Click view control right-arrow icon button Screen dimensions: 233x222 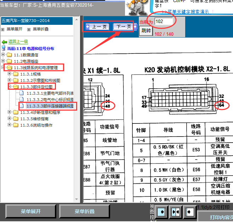(x=162, y=212)
